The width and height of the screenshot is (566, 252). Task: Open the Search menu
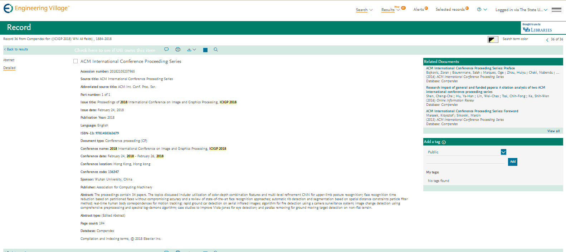pos(364,10)
